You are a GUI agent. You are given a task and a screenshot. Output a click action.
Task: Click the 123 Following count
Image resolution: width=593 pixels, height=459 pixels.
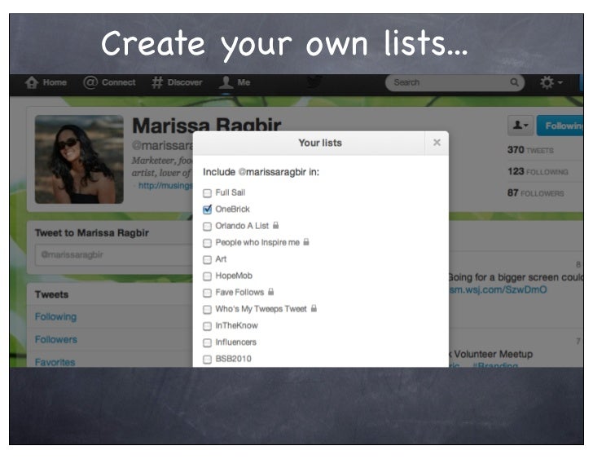pyautogui.click(x=538, y=171)
